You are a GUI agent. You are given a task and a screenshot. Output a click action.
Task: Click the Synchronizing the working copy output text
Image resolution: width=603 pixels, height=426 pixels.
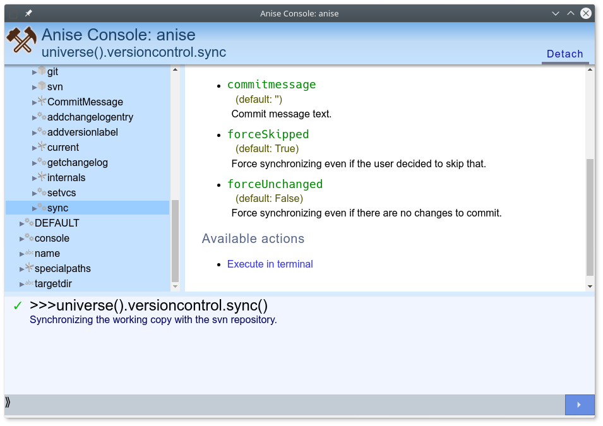point(153,320)
